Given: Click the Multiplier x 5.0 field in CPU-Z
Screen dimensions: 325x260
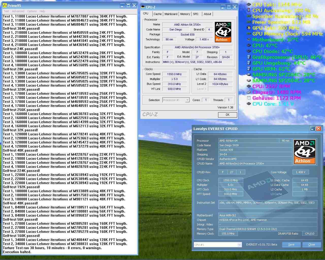Looking at the screenshot, I should coord(174,79).
